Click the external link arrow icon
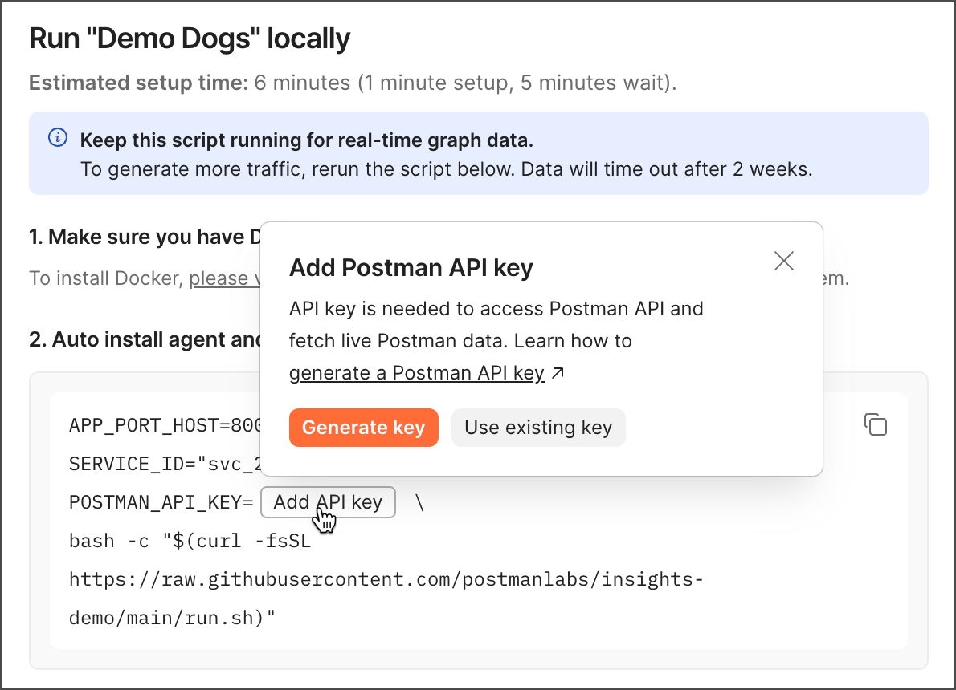The width and height of the screenshot is (956, 690). [x=558, y=374]
